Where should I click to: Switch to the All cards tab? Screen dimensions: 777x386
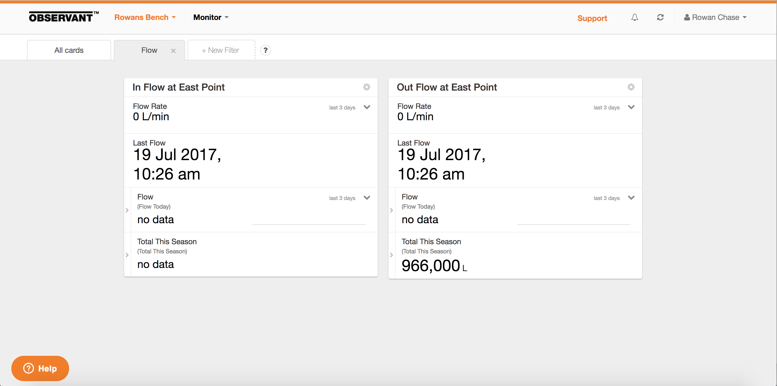pyautogui.click(x=69, y=50)
